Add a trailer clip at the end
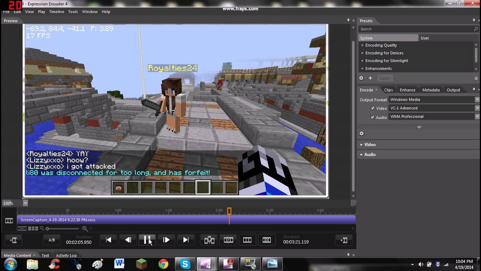Image resolution: width=481 pixels, height=271 pixels. pos(343,240)
